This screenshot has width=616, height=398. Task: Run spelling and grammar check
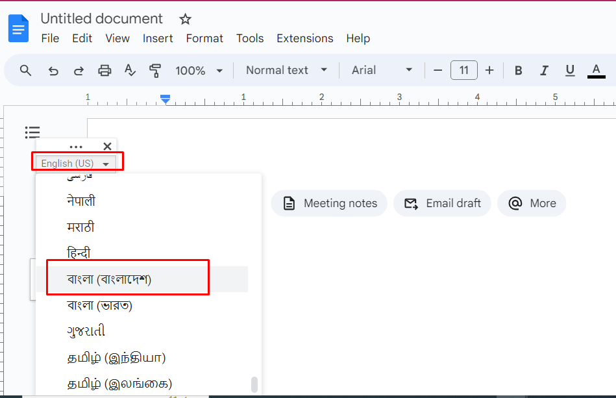click(x=130, y=71)
